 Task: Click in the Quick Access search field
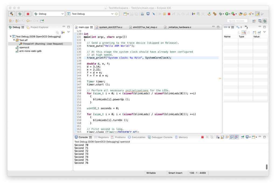pyautogui.click(x=237, y=21)
